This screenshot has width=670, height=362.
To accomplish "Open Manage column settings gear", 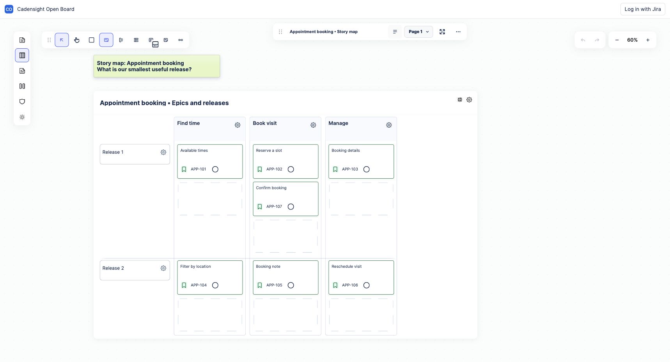I will pyautogui.click(x=389, y=125).
